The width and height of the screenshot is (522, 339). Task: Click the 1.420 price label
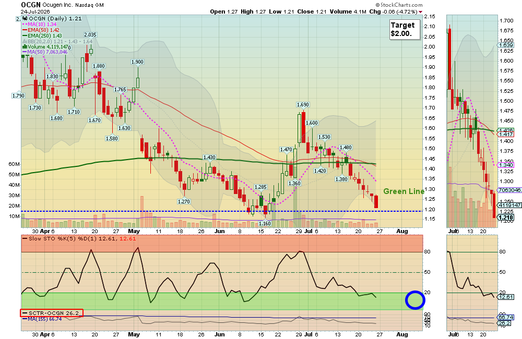point(320,171)
